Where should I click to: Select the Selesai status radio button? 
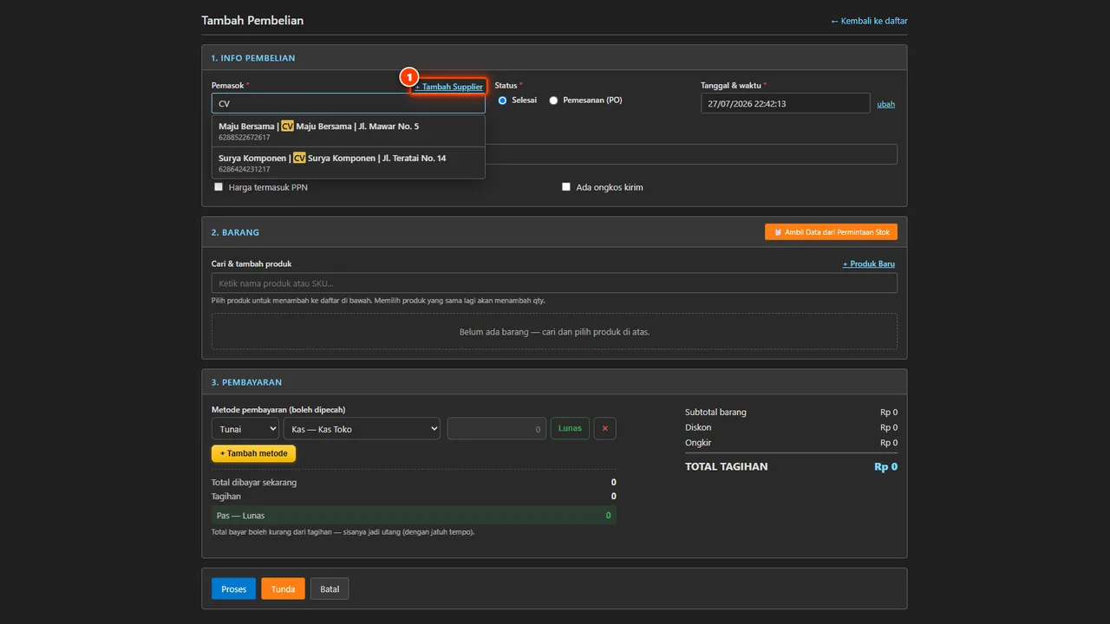point(502,101)
